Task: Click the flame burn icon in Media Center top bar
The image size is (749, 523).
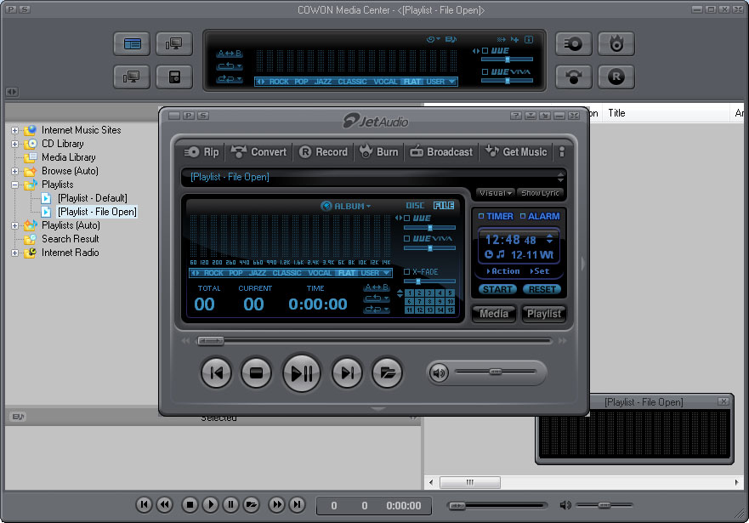Action: point(616,44)
